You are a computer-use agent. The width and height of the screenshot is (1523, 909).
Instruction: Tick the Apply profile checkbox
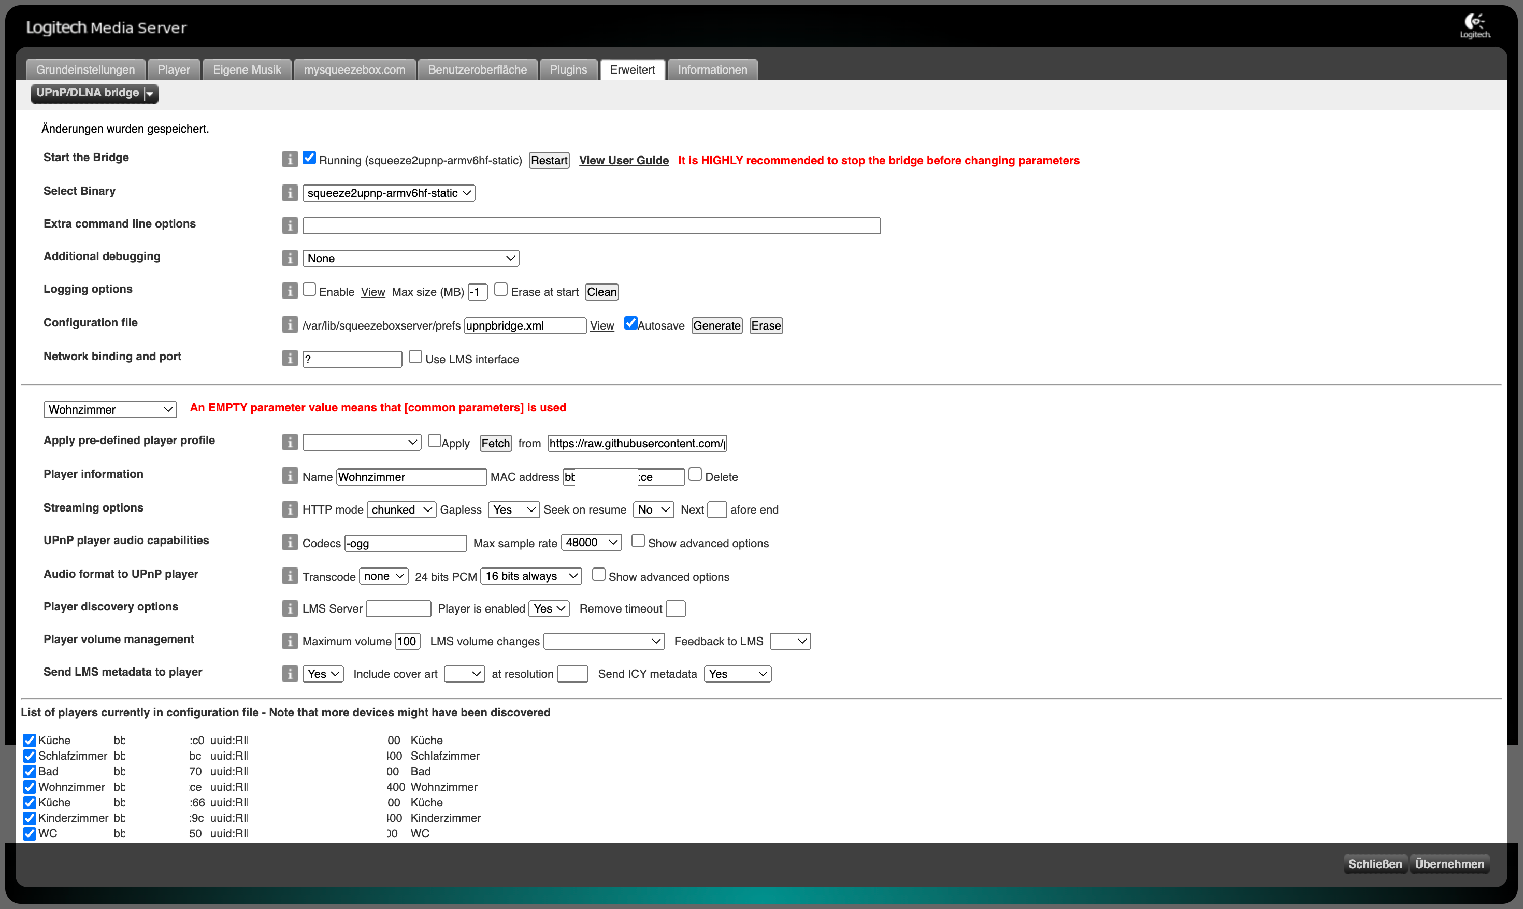coord(434,441)
